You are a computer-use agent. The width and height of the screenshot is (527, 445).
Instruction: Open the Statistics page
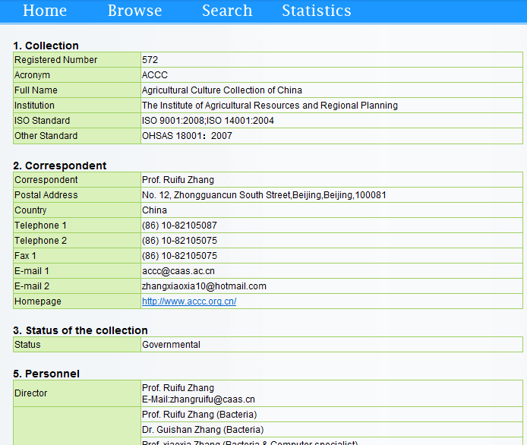click(317, 11)
